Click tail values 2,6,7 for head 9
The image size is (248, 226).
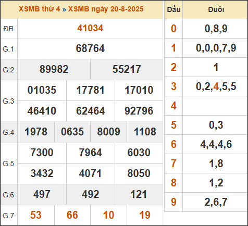(216, 202)
